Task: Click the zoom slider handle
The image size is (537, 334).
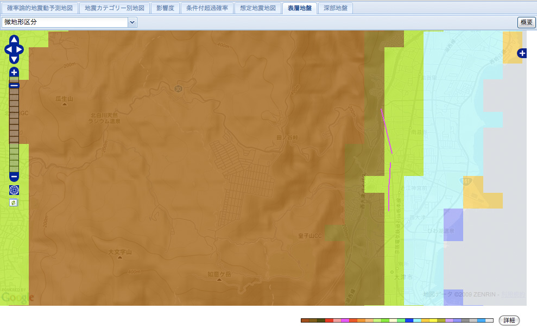Action: 14,85
